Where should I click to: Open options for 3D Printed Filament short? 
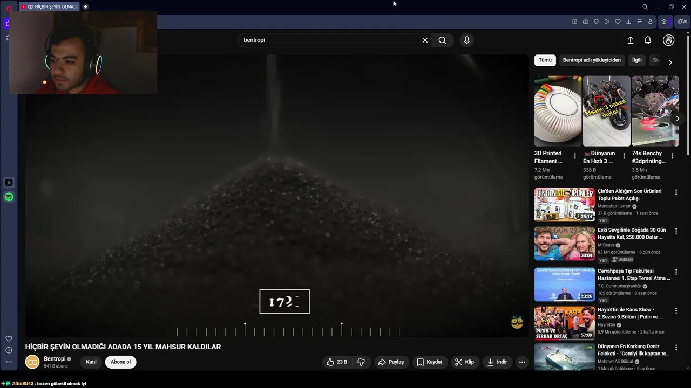575,156
